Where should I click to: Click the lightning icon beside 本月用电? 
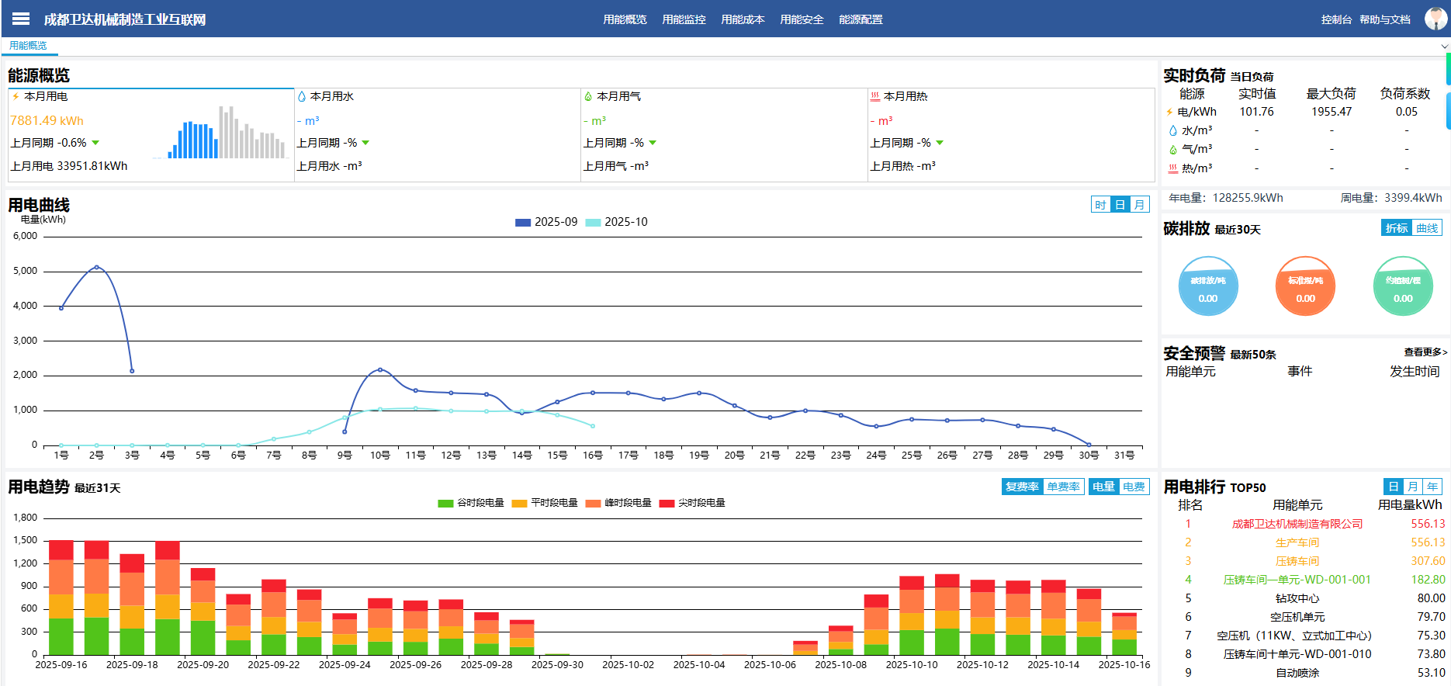click(x=16, y=97)
